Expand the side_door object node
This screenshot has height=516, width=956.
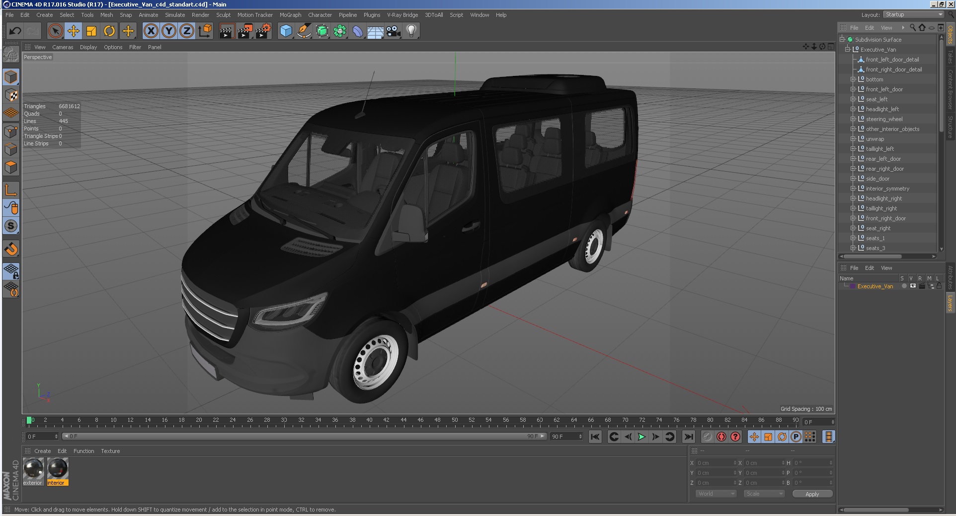click(x=853, y=178)
